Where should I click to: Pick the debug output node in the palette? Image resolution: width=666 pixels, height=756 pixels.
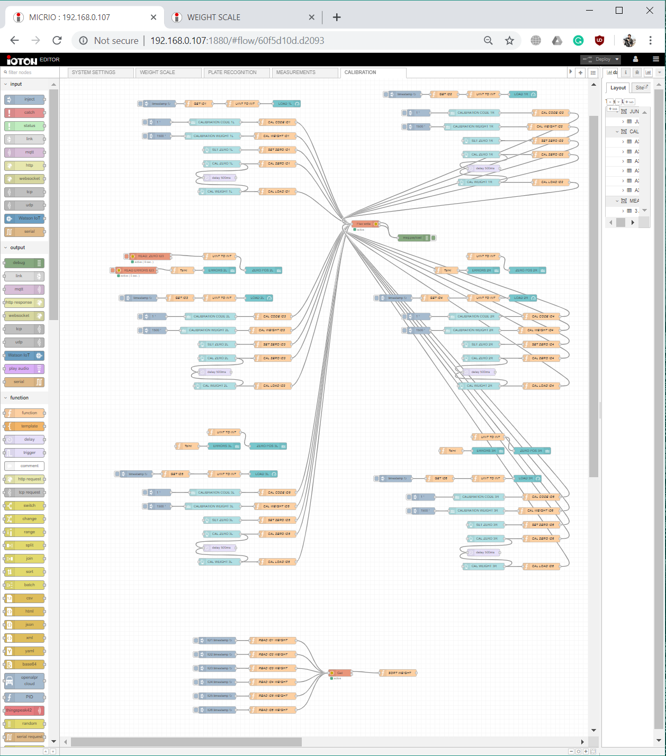click(x=24, y=263)
